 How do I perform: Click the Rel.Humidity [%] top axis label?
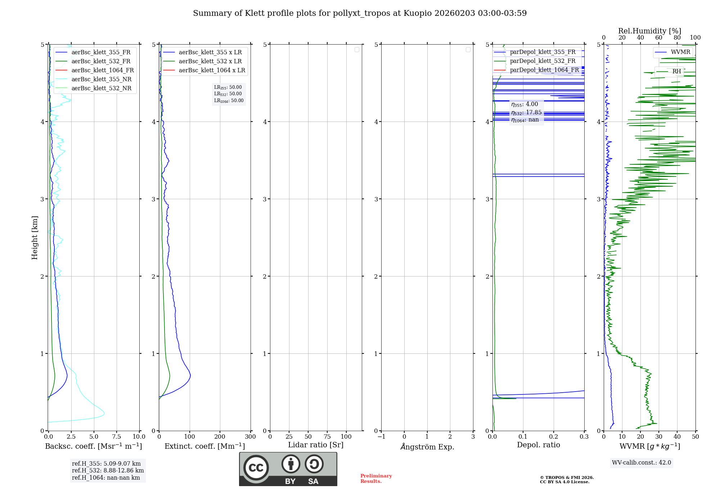(649, 31)
